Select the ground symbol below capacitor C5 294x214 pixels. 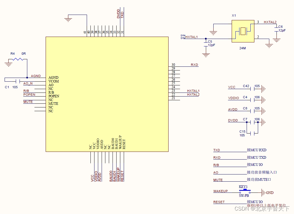[206, 55]
